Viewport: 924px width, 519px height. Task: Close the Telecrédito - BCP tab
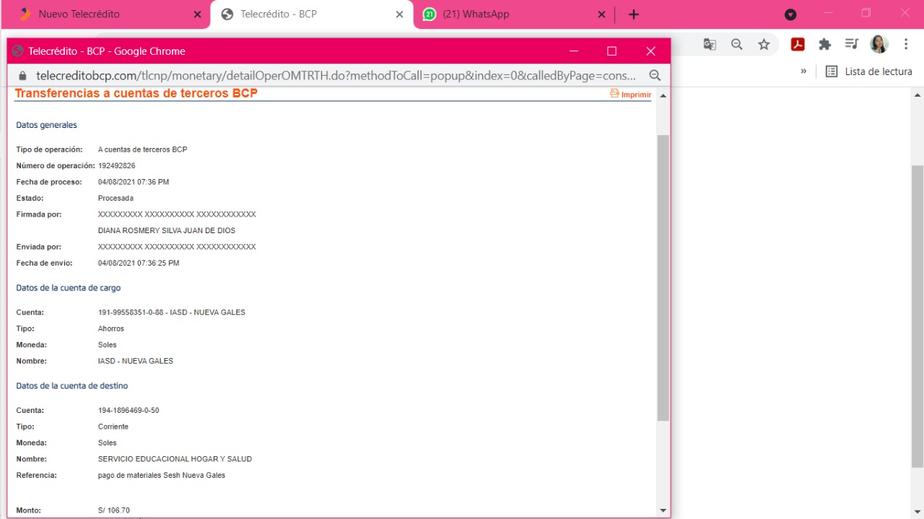(400, 14)
